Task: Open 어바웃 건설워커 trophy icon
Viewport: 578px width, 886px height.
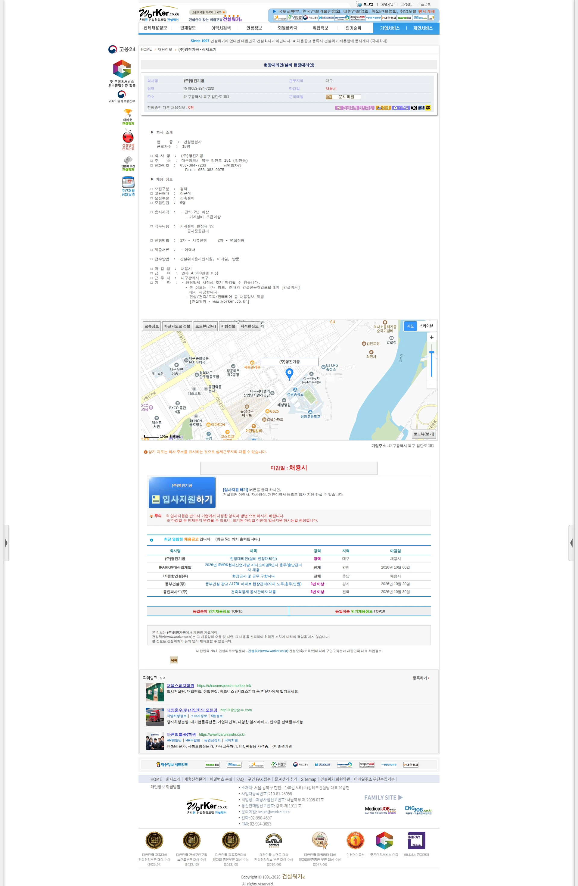Action: pyautogui.click(x=128, y=117)
